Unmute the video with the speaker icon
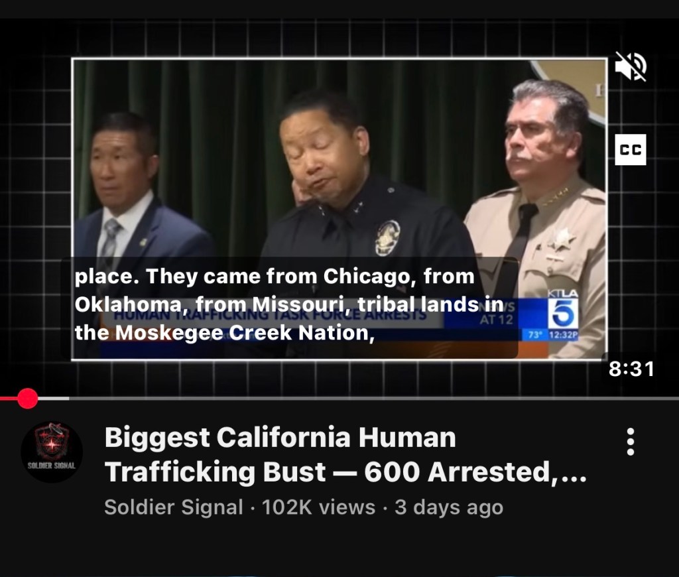Screen dimensions: 679x577 (631, 66)
